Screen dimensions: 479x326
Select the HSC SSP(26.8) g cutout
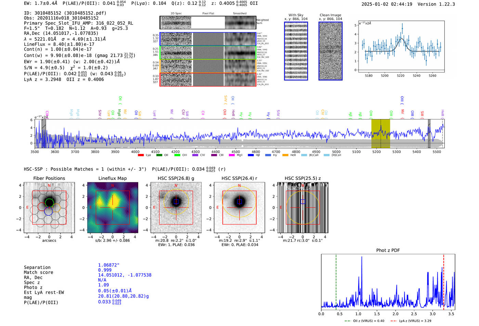(176, 208)
